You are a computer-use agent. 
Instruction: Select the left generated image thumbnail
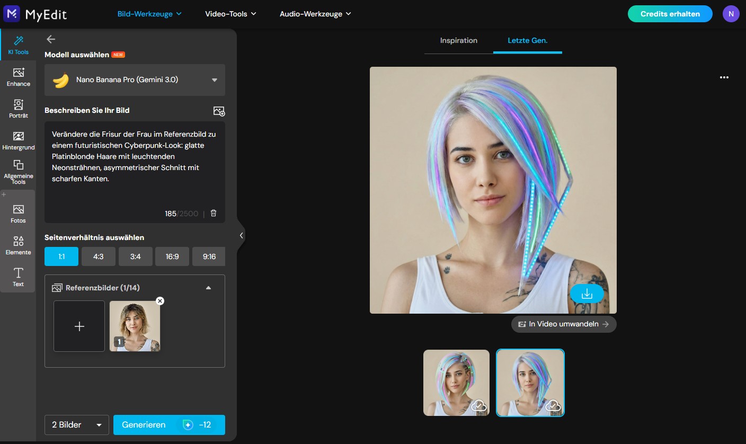pos(456,383)
